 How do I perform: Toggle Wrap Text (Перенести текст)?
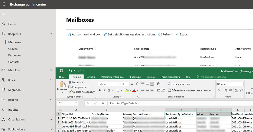(179, 84)
